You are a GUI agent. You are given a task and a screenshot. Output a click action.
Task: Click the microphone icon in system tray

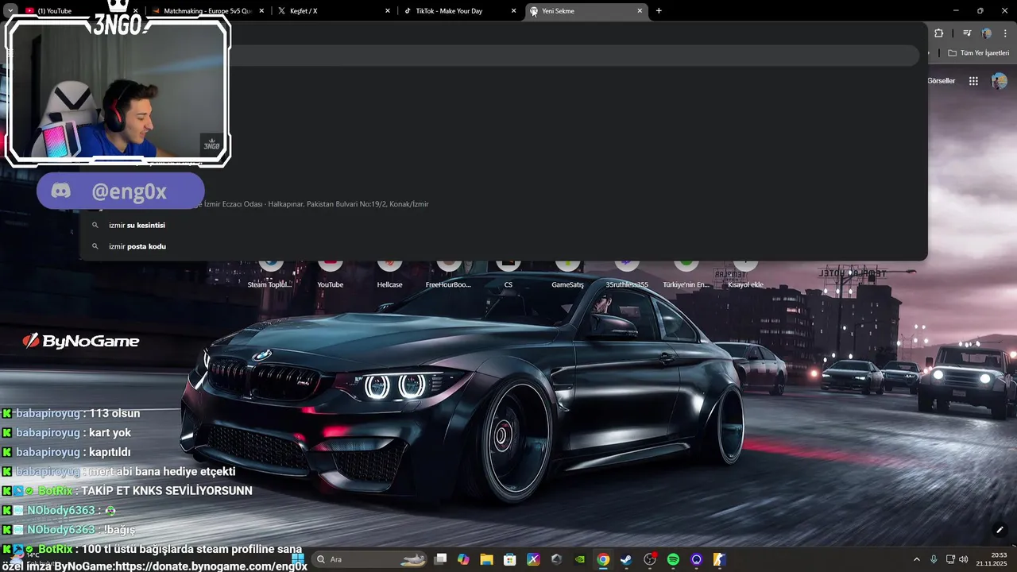(934, 559)
